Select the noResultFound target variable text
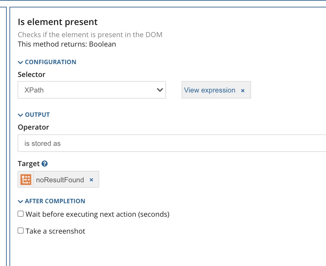 coord(60,180)
